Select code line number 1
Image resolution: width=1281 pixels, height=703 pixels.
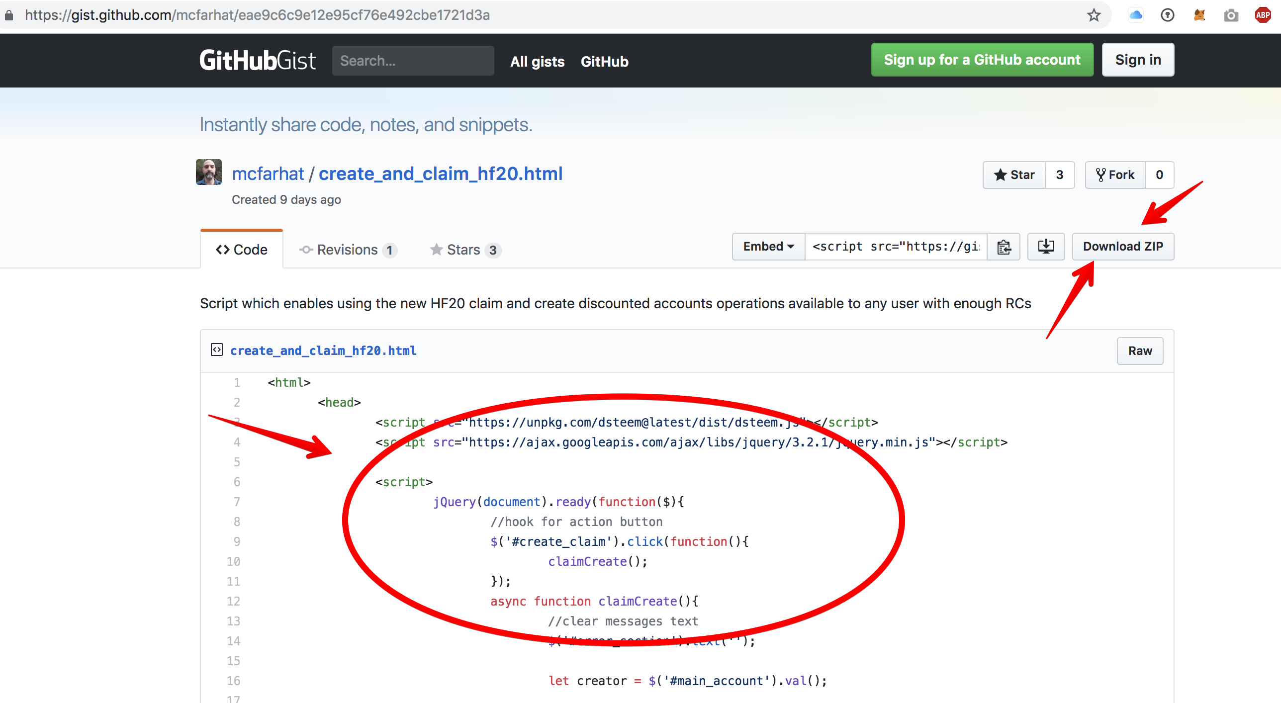237,382
